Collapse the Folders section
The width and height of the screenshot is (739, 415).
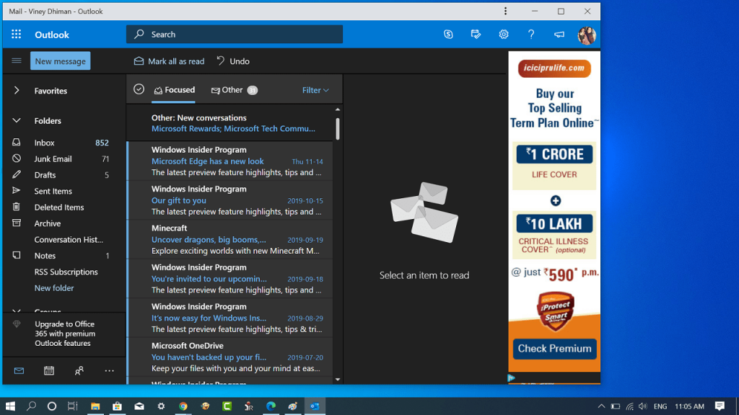[17, 120]
